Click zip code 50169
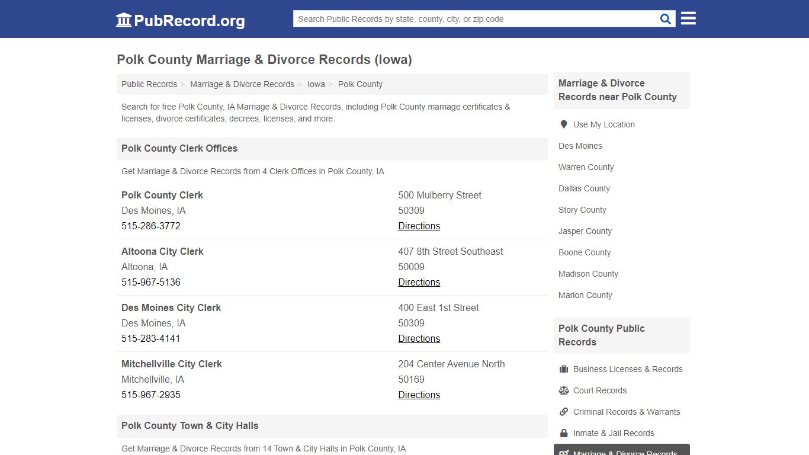The width and height of the screenshot is (809, 455). pos(412,379)
